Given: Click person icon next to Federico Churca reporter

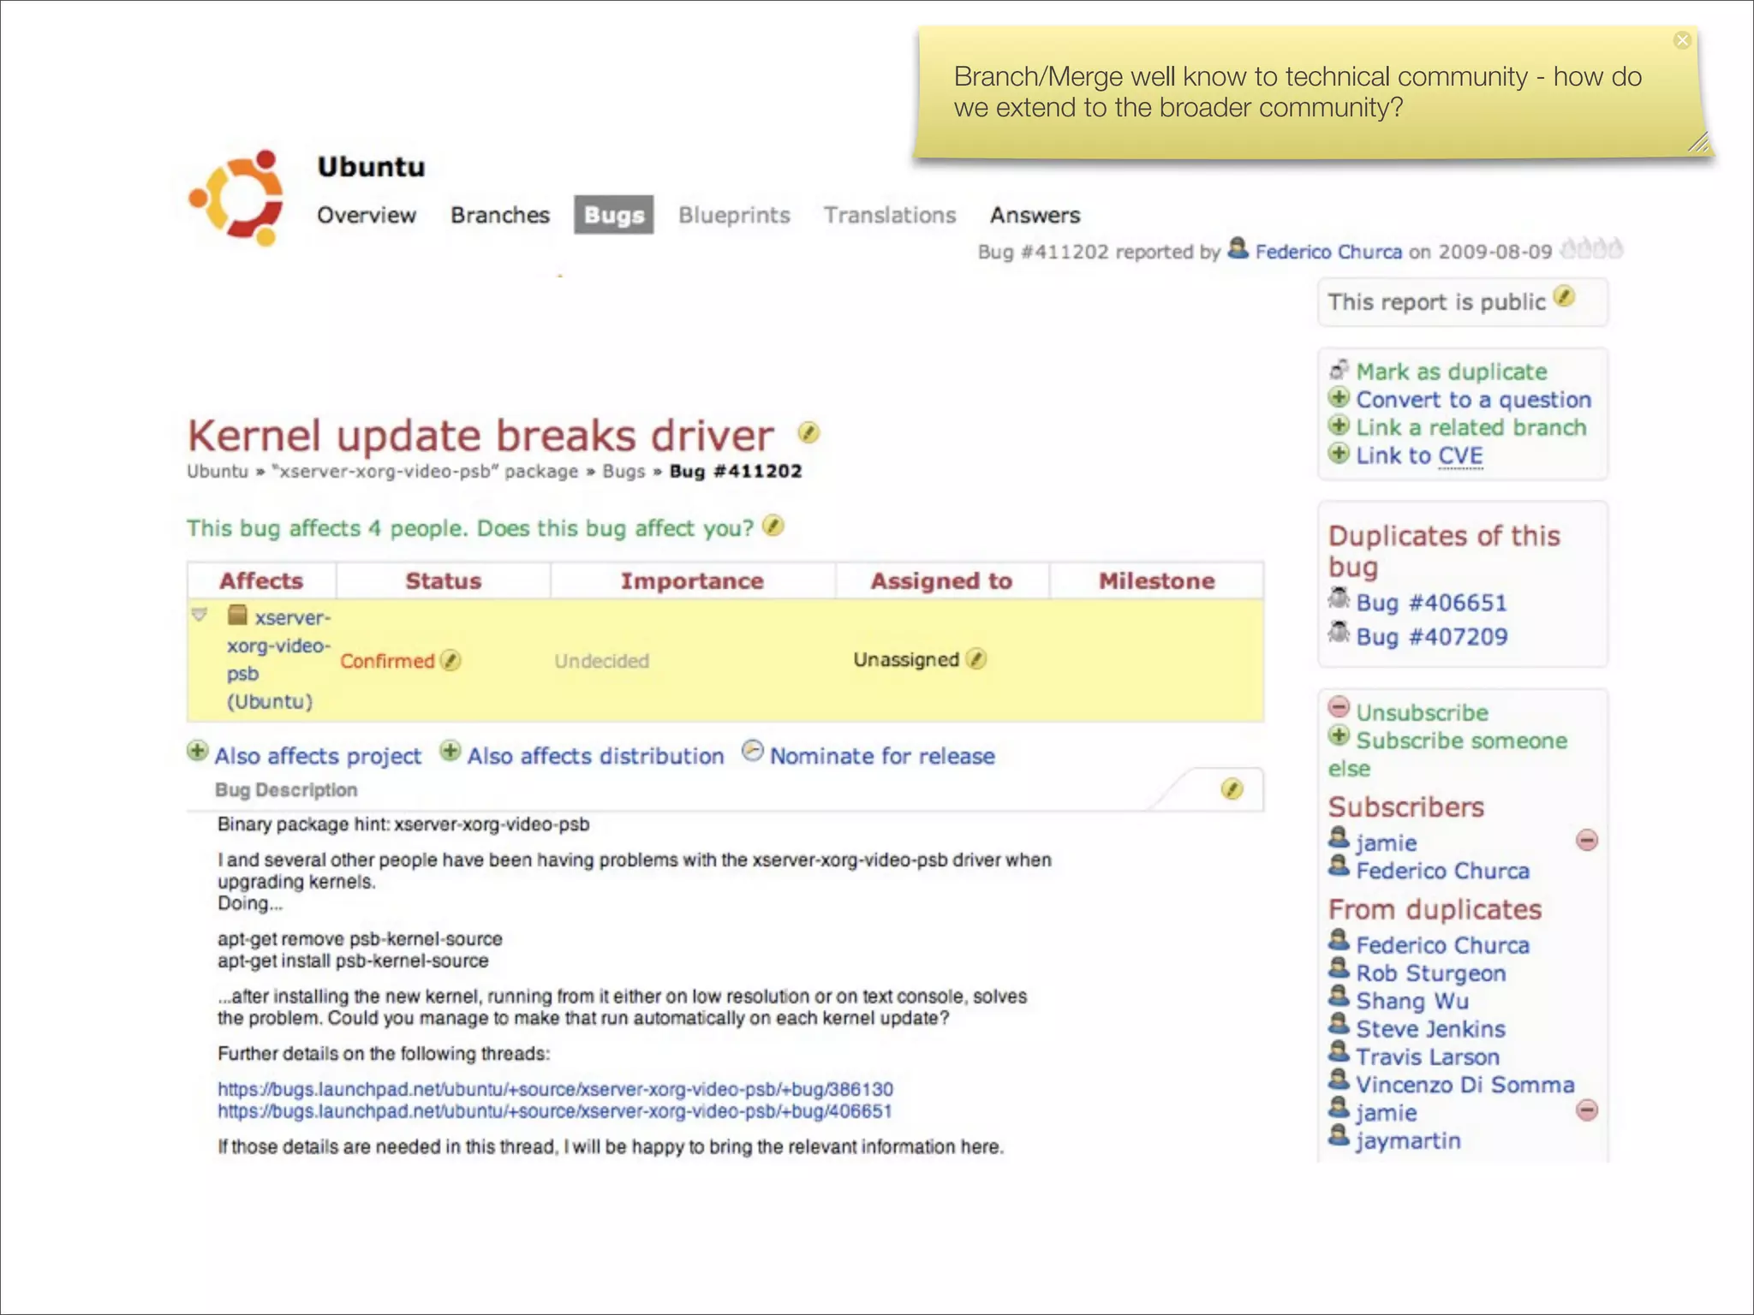Looking at the screenshot, I should pos(1238,248).
